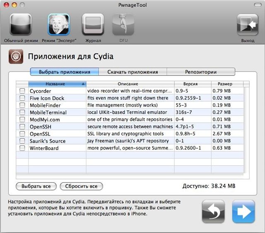The image size is (265, 233).
Task: Click 'Jay Freeman (saurik)'s APT repository' text
Action: pyautogui.click(x=128, y=141)
